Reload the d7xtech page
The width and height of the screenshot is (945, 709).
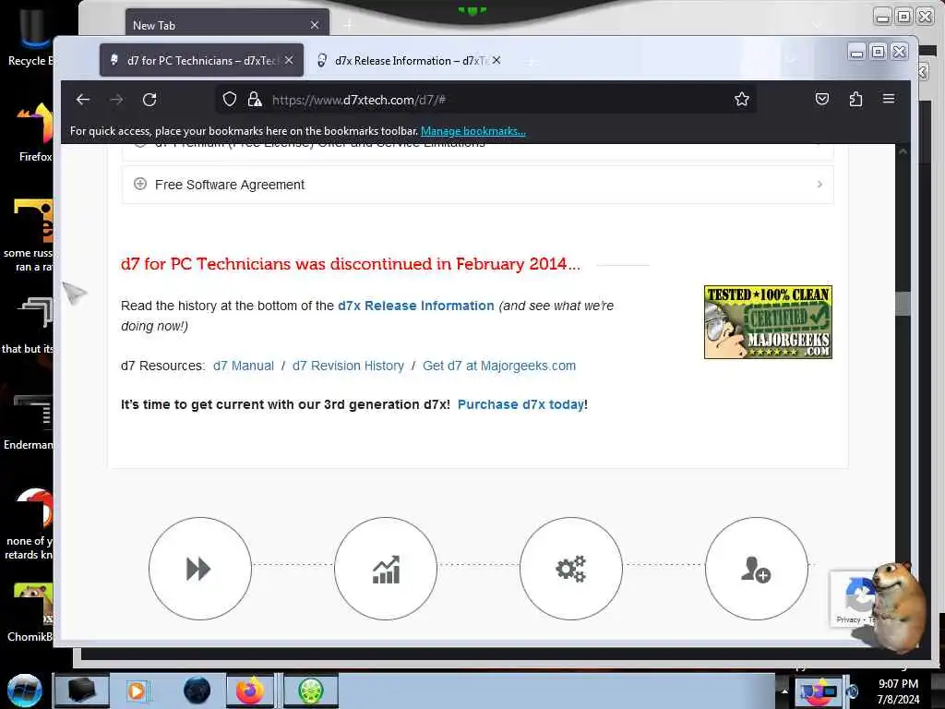tap(150, 100)
